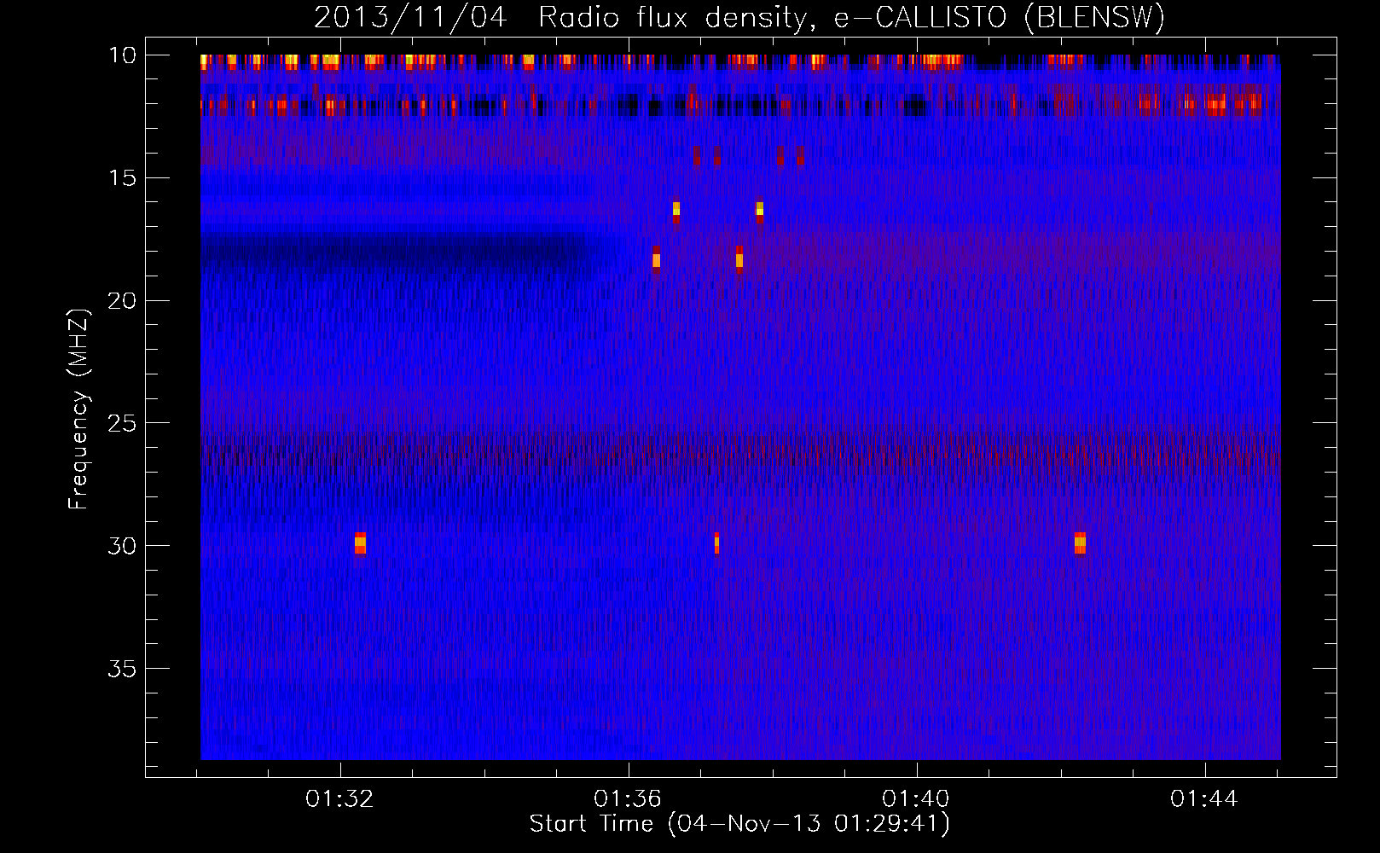
Task: Click the '35' frequency tick label
Action: 122,669
